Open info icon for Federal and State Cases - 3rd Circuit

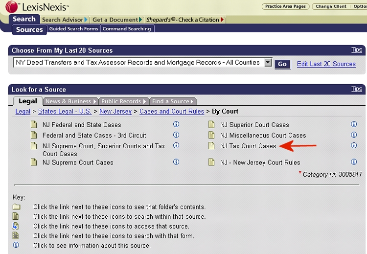176,135
